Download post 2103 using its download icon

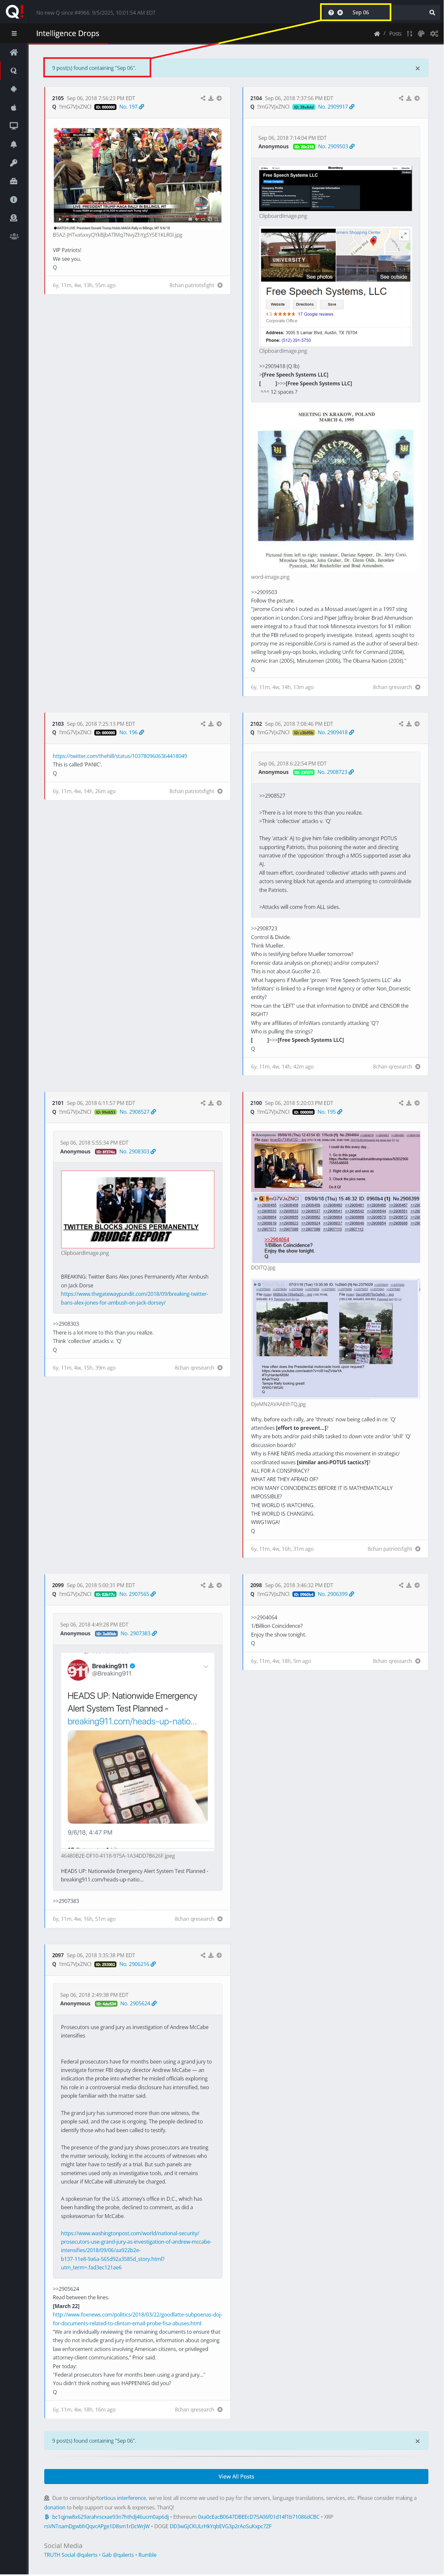coord(211,724)
